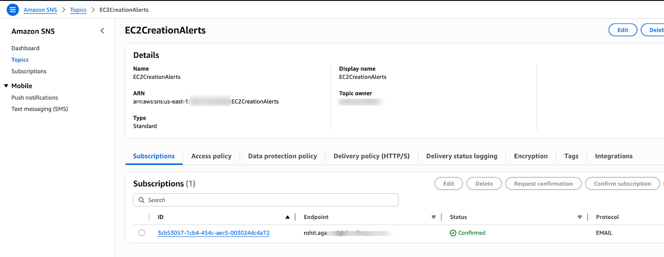The height and width of the screenshot is (257, 664).
Task: Go to Amazon SNS breadcrumb link
Action: click(40, 10)
